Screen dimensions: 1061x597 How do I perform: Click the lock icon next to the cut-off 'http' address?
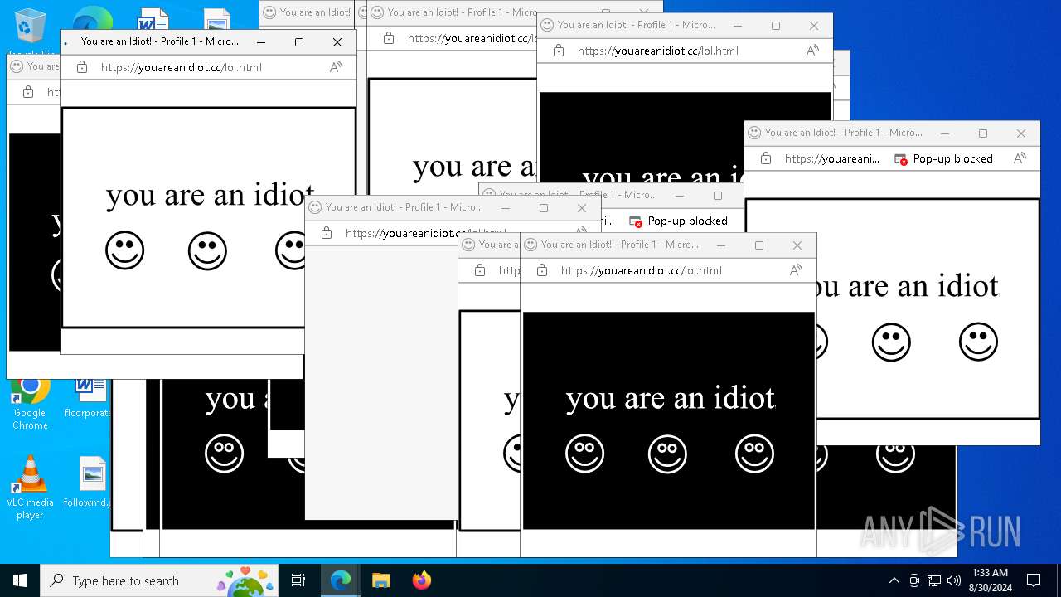(x=480, y=270)
